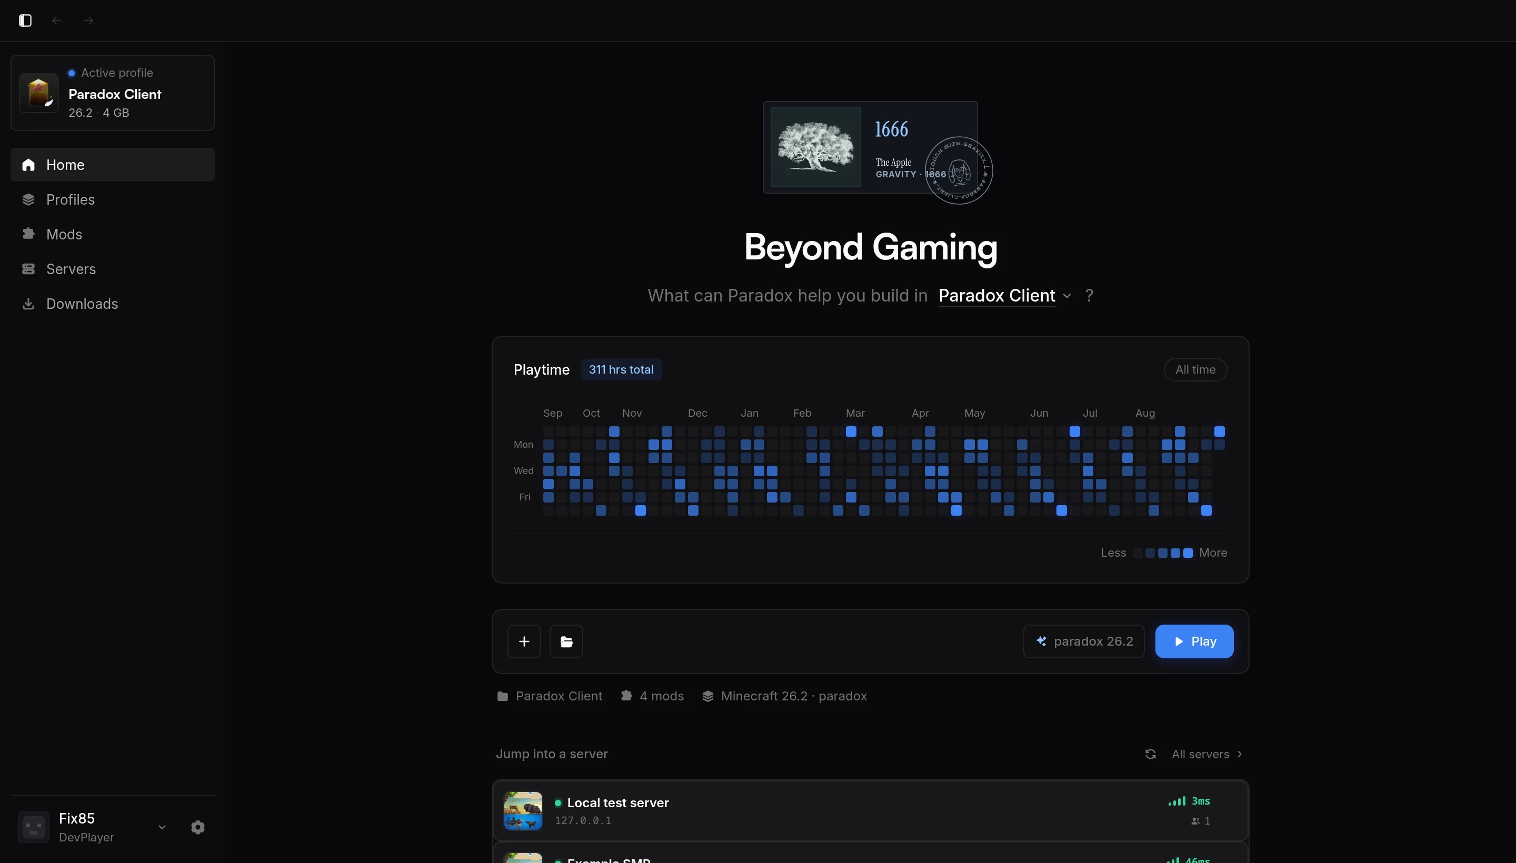Viewport: 1516px width, 863px height.
Task: Click the 3ms ping signal bars
Action: click(1177, 801)
